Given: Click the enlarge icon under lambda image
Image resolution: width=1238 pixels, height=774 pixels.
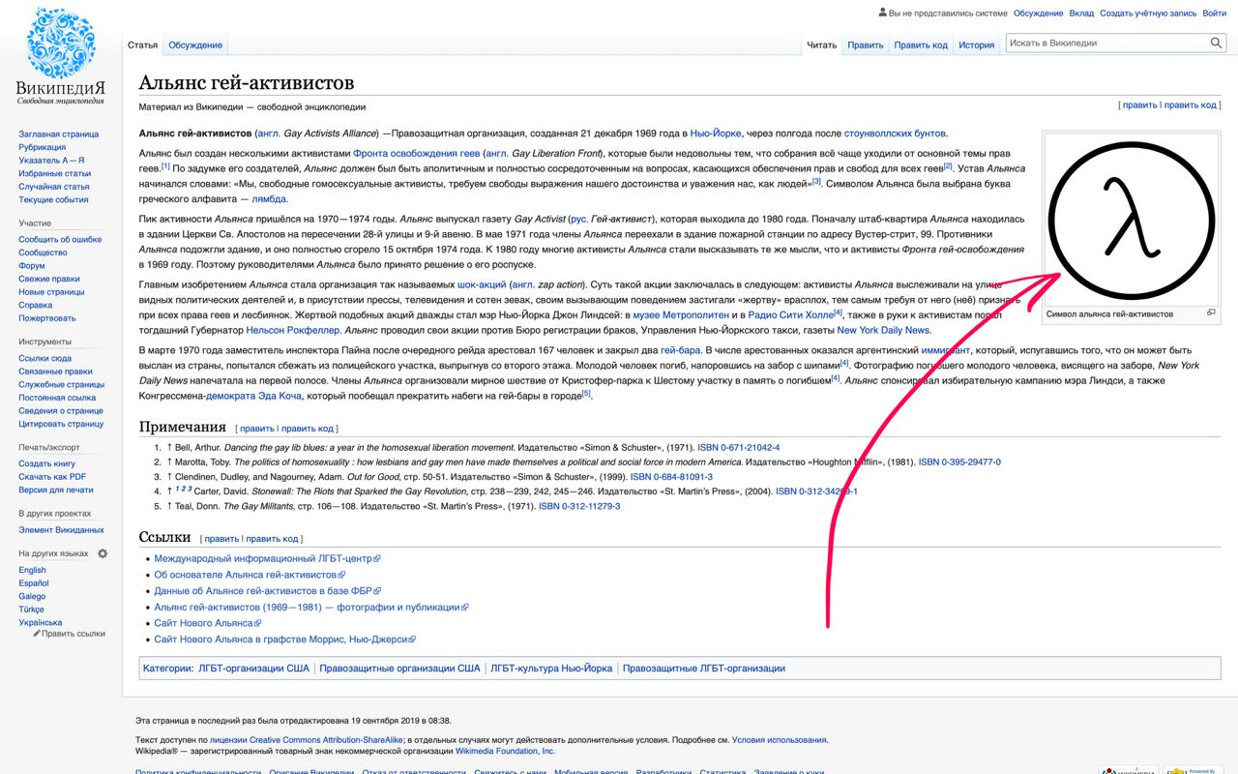Looking at the screenshot, I should pyautogui.click(x=1211, y=313).
